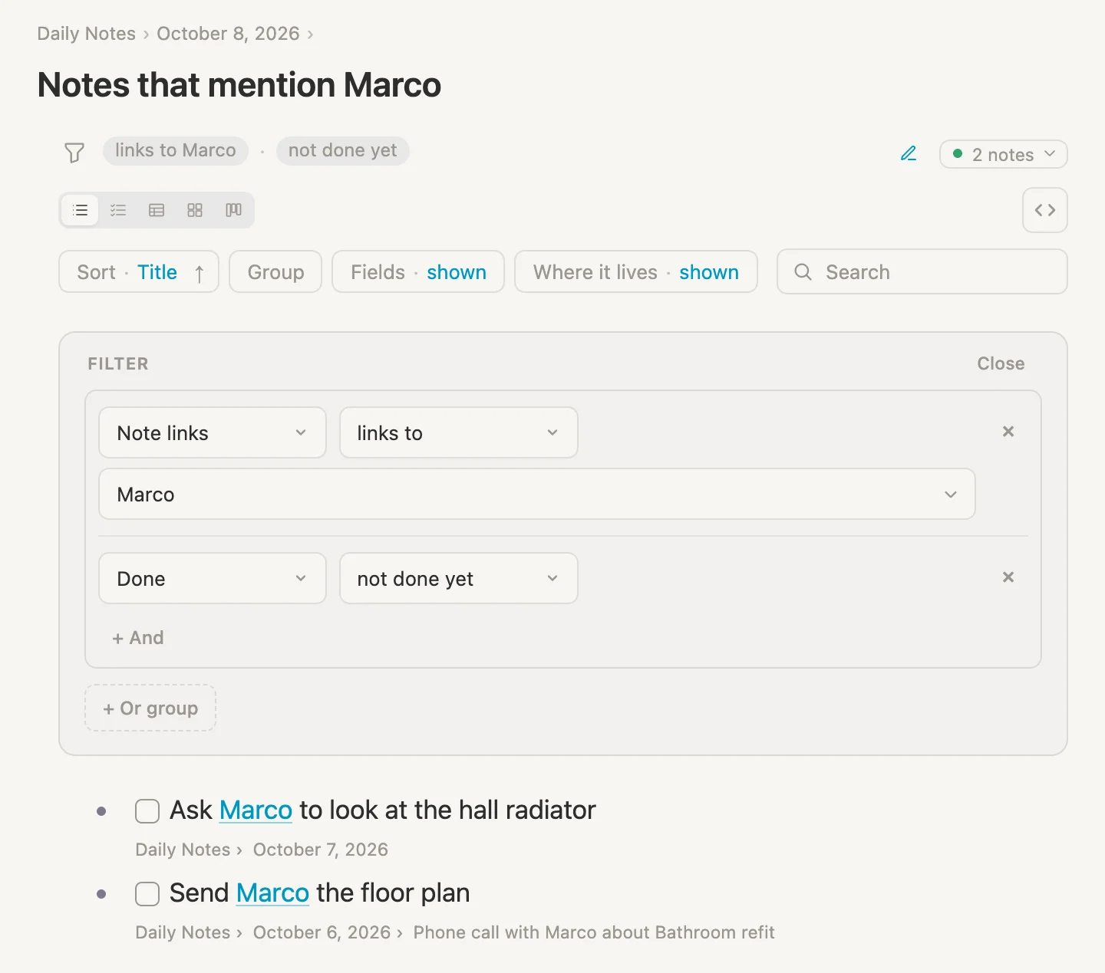Screen dimensions: 1105x973
Task: Switch to the kanban board view icon
Action: [233, 210]
